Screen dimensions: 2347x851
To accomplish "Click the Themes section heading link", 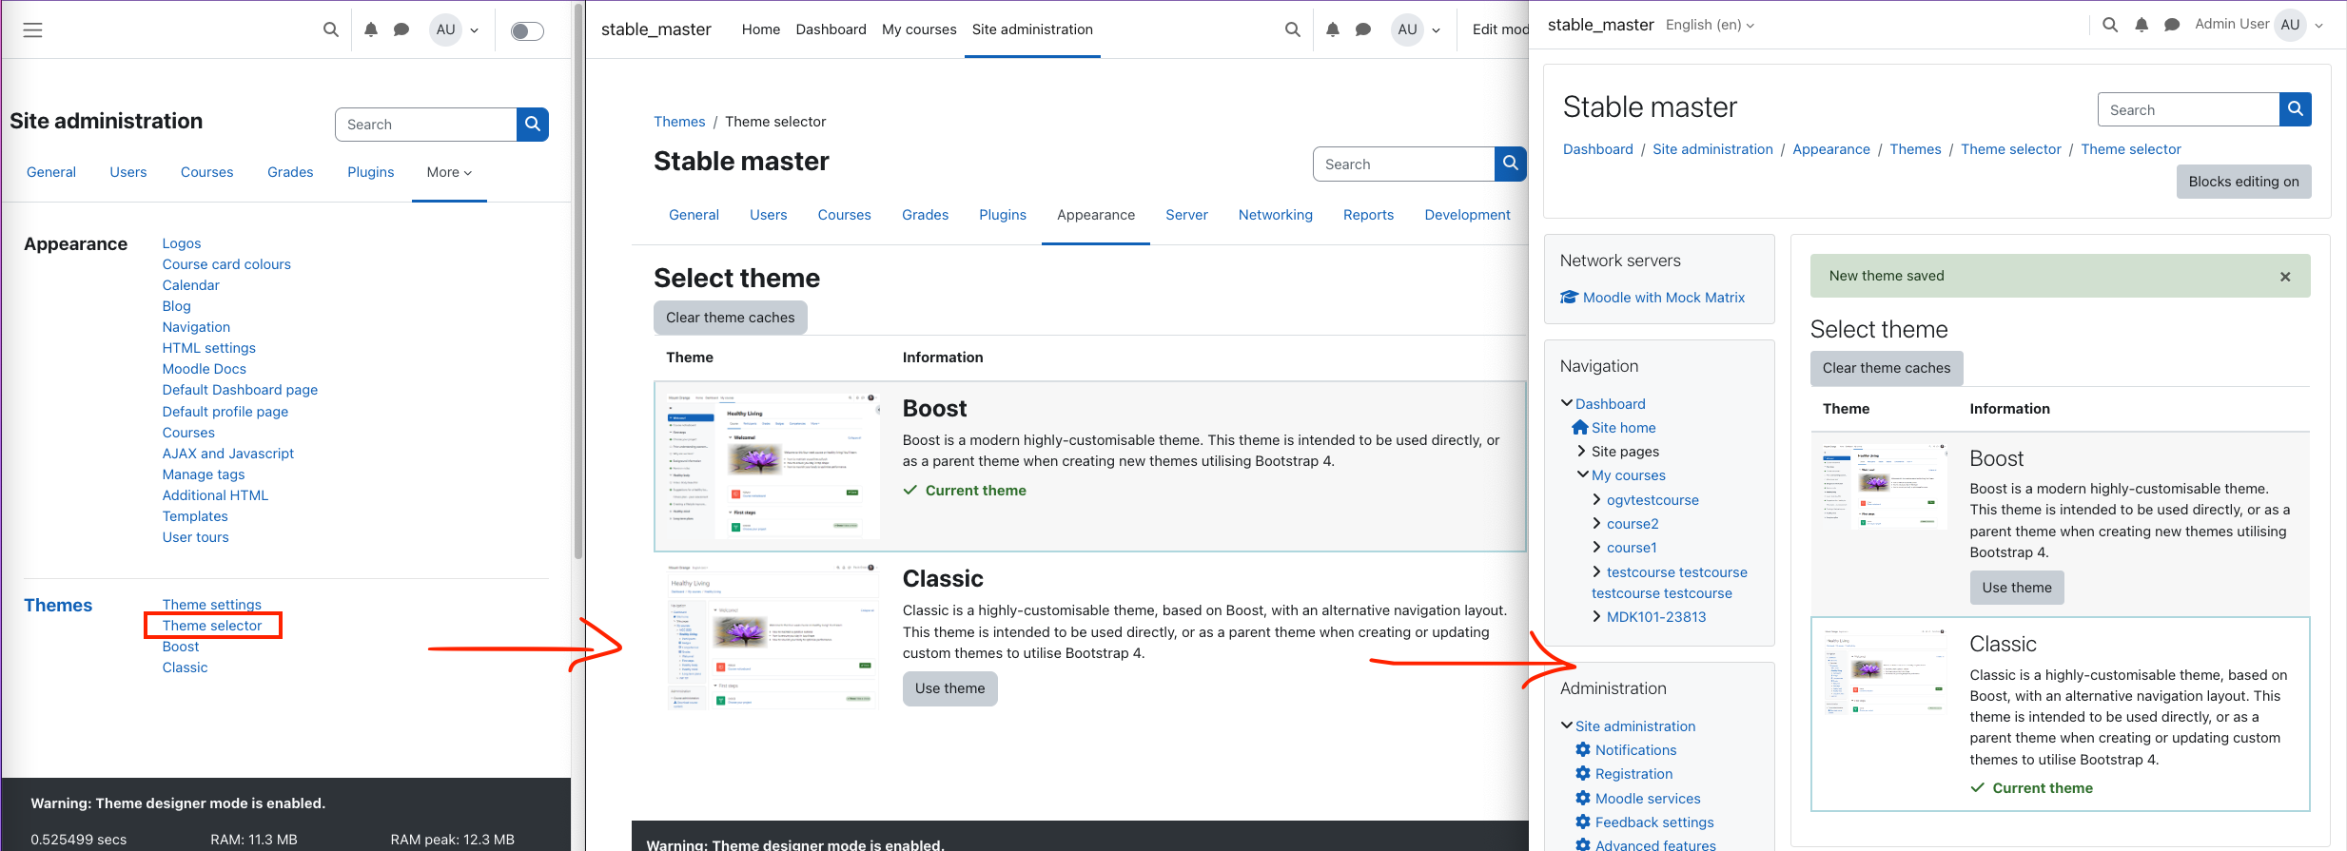I will click(x=58, y=606).
